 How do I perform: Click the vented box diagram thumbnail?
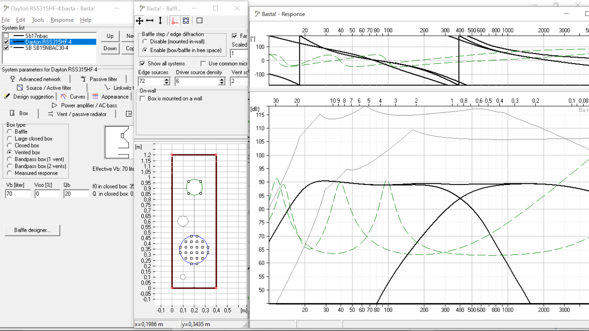pyautogui.click(x=119, y=142)
